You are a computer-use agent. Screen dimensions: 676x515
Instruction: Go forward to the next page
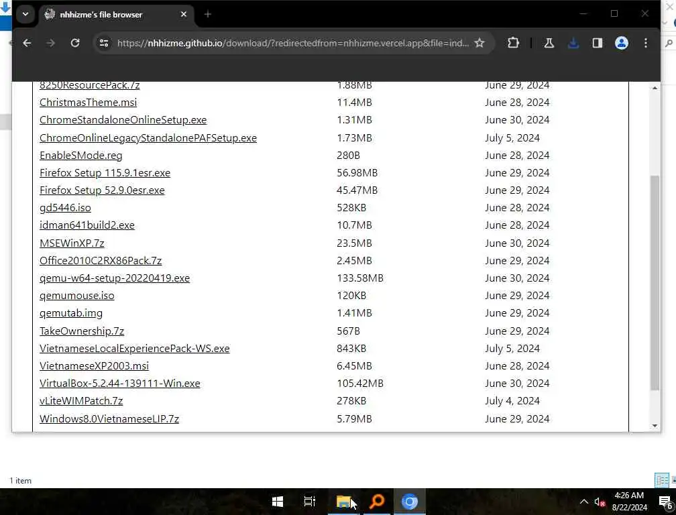[x=50, y=43]
